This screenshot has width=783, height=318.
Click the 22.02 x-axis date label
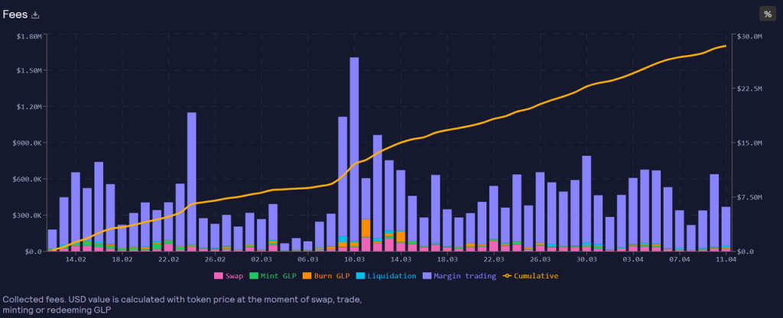168,260
